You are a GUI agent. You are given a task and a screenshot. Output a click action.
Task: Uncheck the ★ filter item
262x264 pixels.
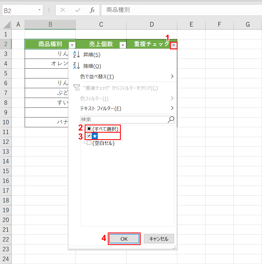click(x=88, y=136)
